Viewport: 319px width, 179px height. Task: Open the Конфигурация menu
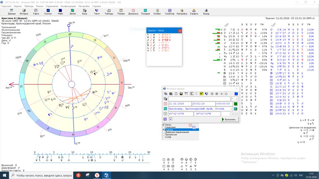68,6
